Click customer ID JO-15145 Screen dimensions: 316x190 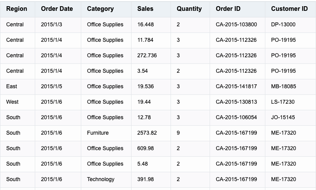pos(283,117)
